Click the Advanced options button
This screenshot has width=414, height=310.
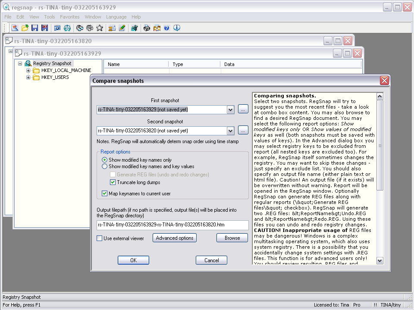tap(174, 238)
